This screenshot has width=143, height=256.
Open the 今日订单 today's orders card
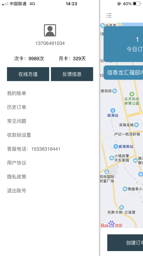(123, 44)
